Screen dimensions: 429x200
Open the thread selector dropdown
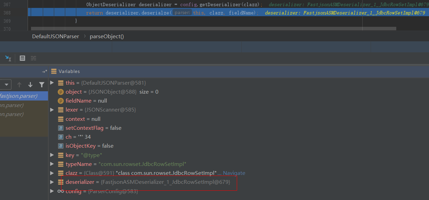tap(6, 85)
